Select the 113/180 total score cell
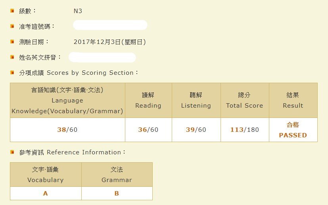This screenshot has width=328, height=205. 245,130
